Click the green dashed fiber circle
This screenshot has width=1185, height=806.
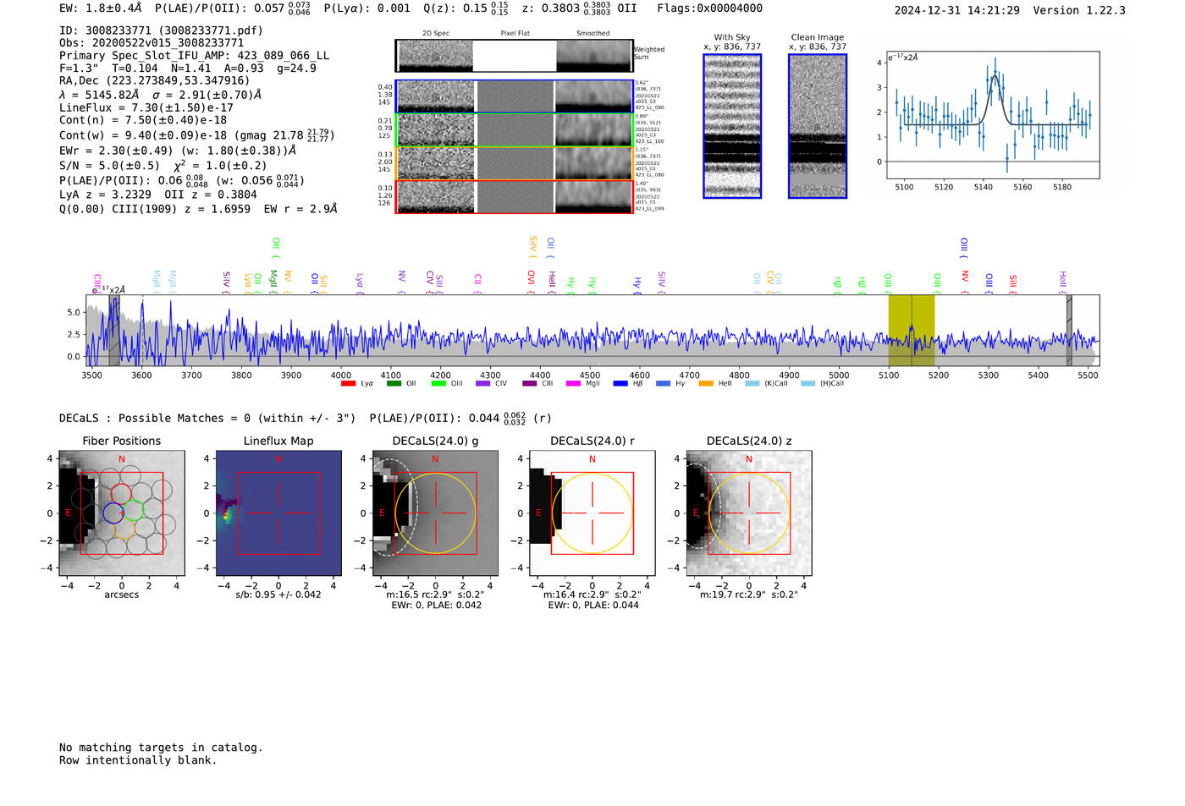(x=134, y=510)
